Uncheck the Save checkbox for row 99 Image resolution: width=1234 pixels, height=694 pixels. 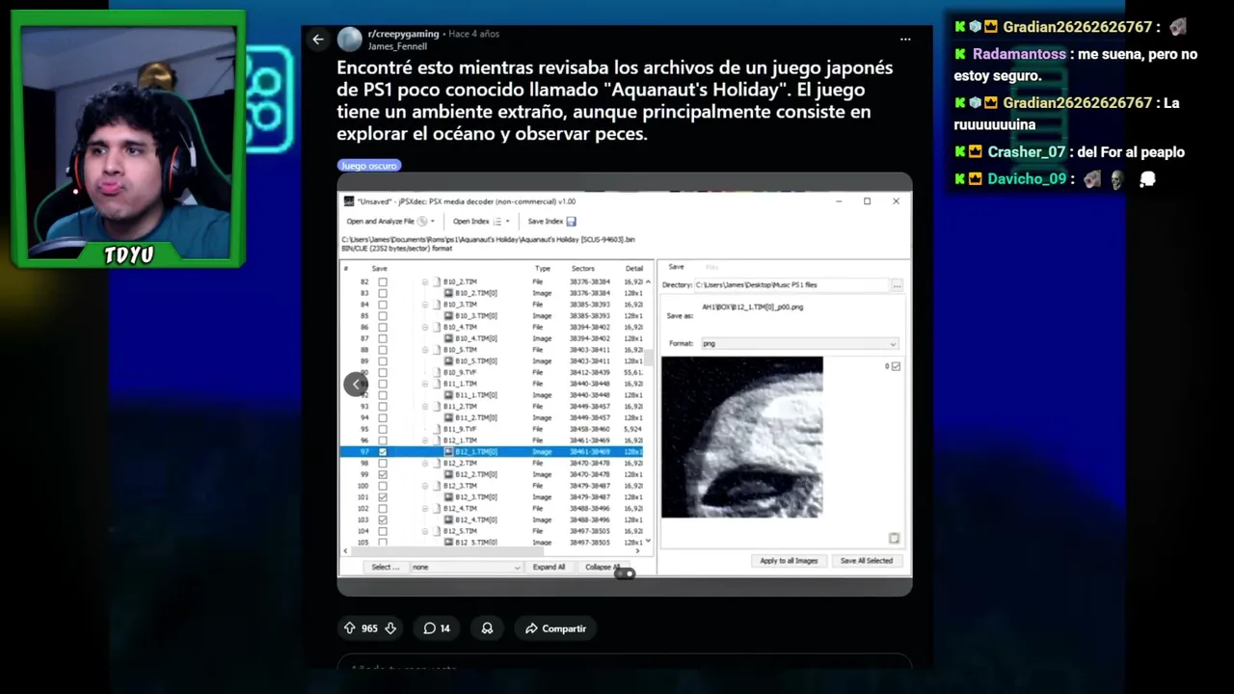click(383, 475)
